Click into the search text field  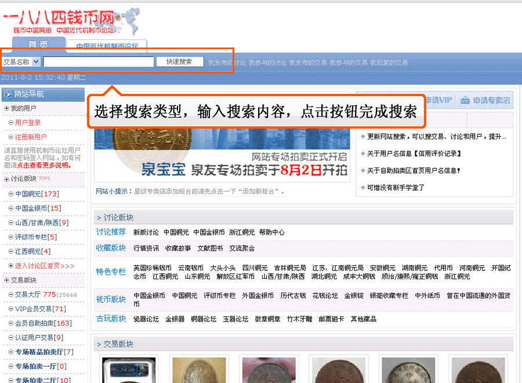(x=98, y=61)
